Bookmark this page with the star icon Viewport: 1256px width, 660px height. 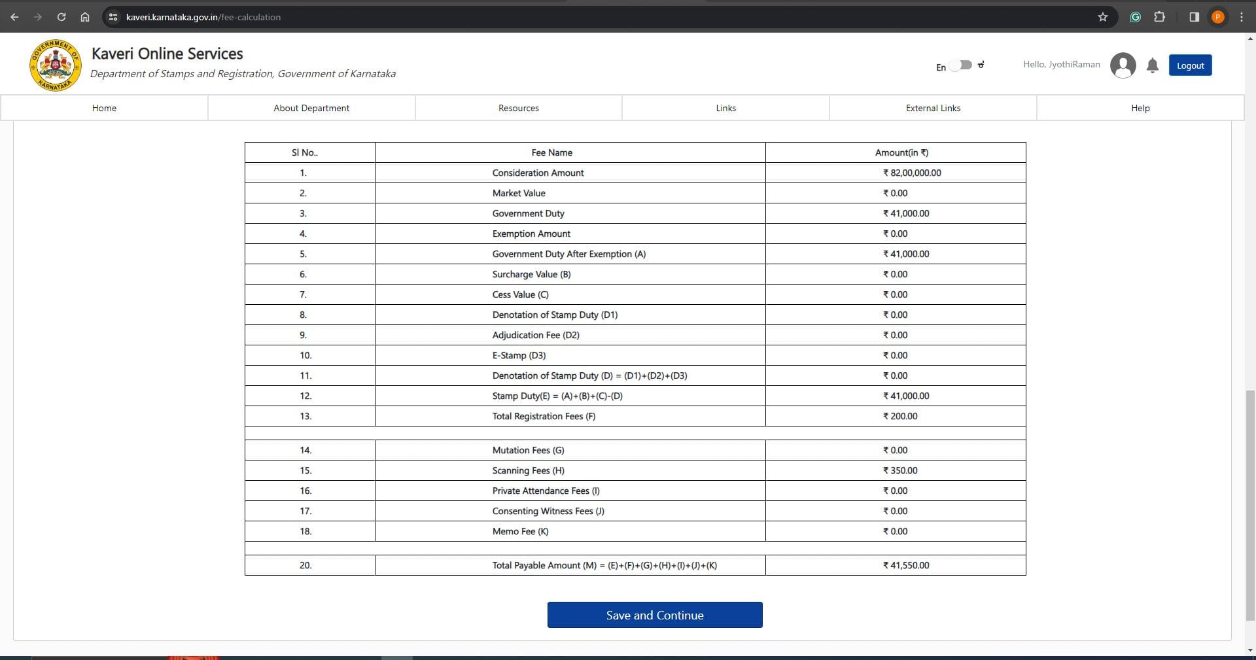(x=1103, y=17)
